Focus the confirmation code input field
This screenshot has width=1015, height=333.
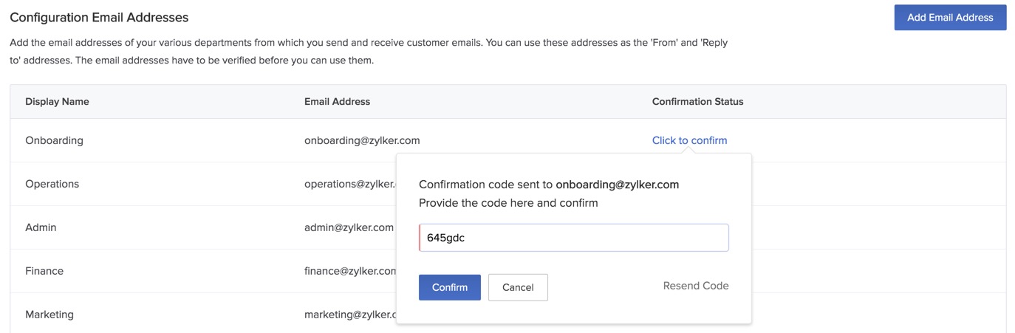click(x=573, y=238)
